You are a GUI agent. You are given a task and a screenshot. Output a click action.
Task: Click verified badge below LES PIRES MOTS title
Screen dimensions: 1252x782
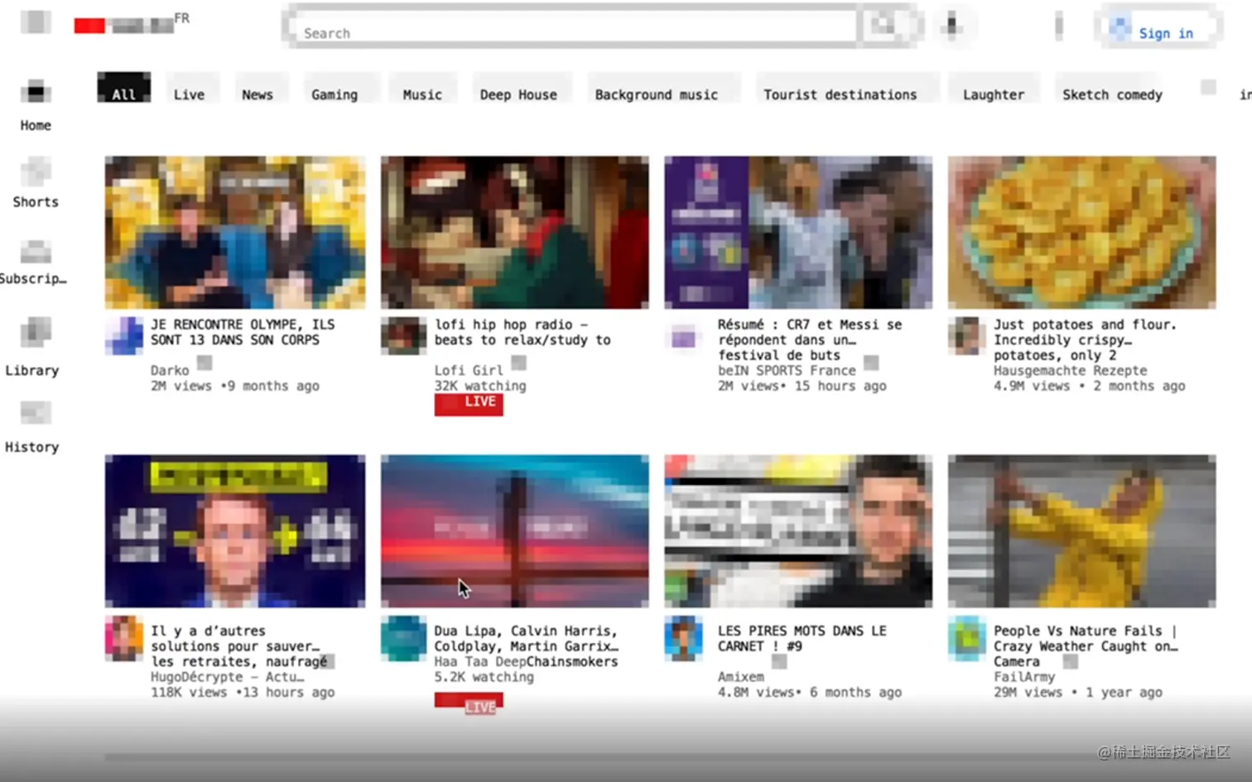click(x=779, y=661)
